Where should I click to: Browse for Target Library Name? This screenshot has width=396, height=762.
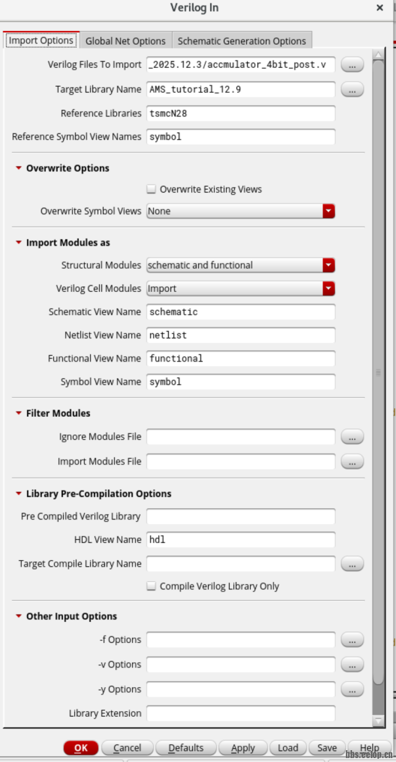(x=353, y=89)
